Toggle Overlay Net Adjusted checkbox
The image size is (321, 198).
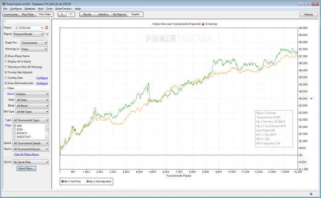6,72
